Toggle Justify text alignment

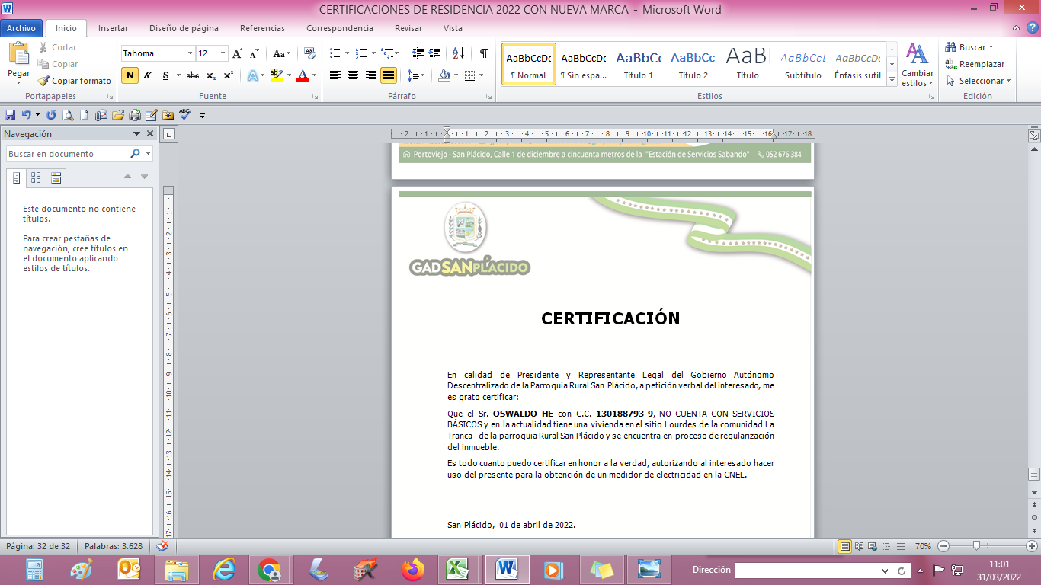[x=389, y=75]
